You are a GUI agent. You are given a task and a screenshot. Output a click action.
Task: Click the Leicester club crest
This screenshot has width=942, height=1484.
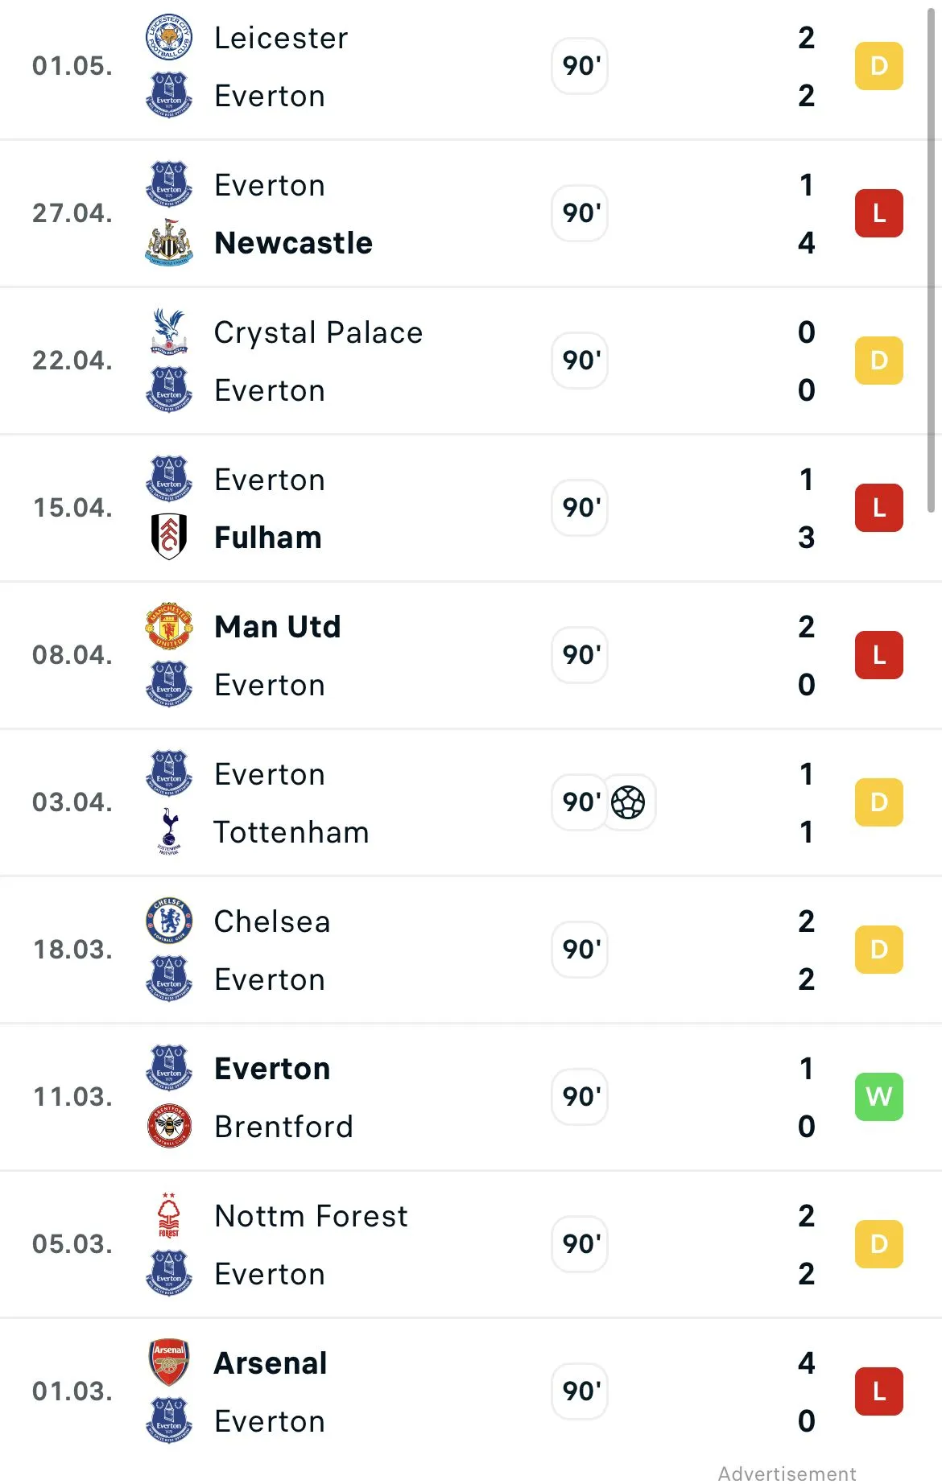(169, 37)
